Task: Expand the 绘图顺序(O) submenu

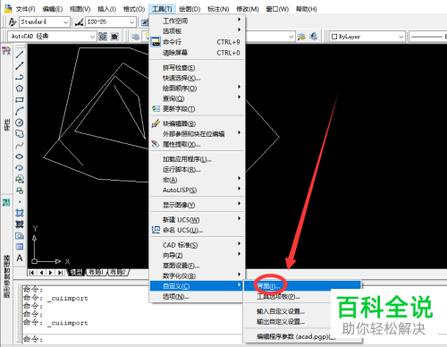Action: pyautogui.click(x=198, y=89)
